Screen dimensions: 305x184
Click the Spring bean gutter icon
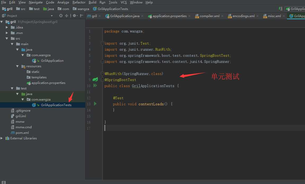click(x=95, y=79)
